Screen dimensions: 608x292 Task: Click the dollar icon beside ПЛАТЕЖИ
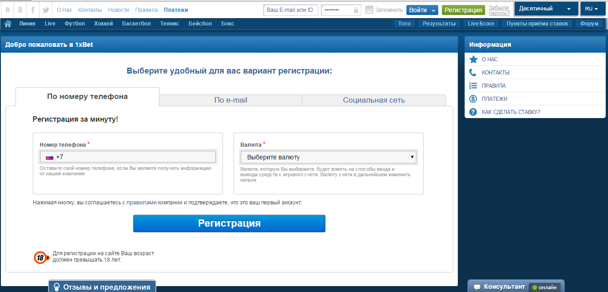pos(473,99)
